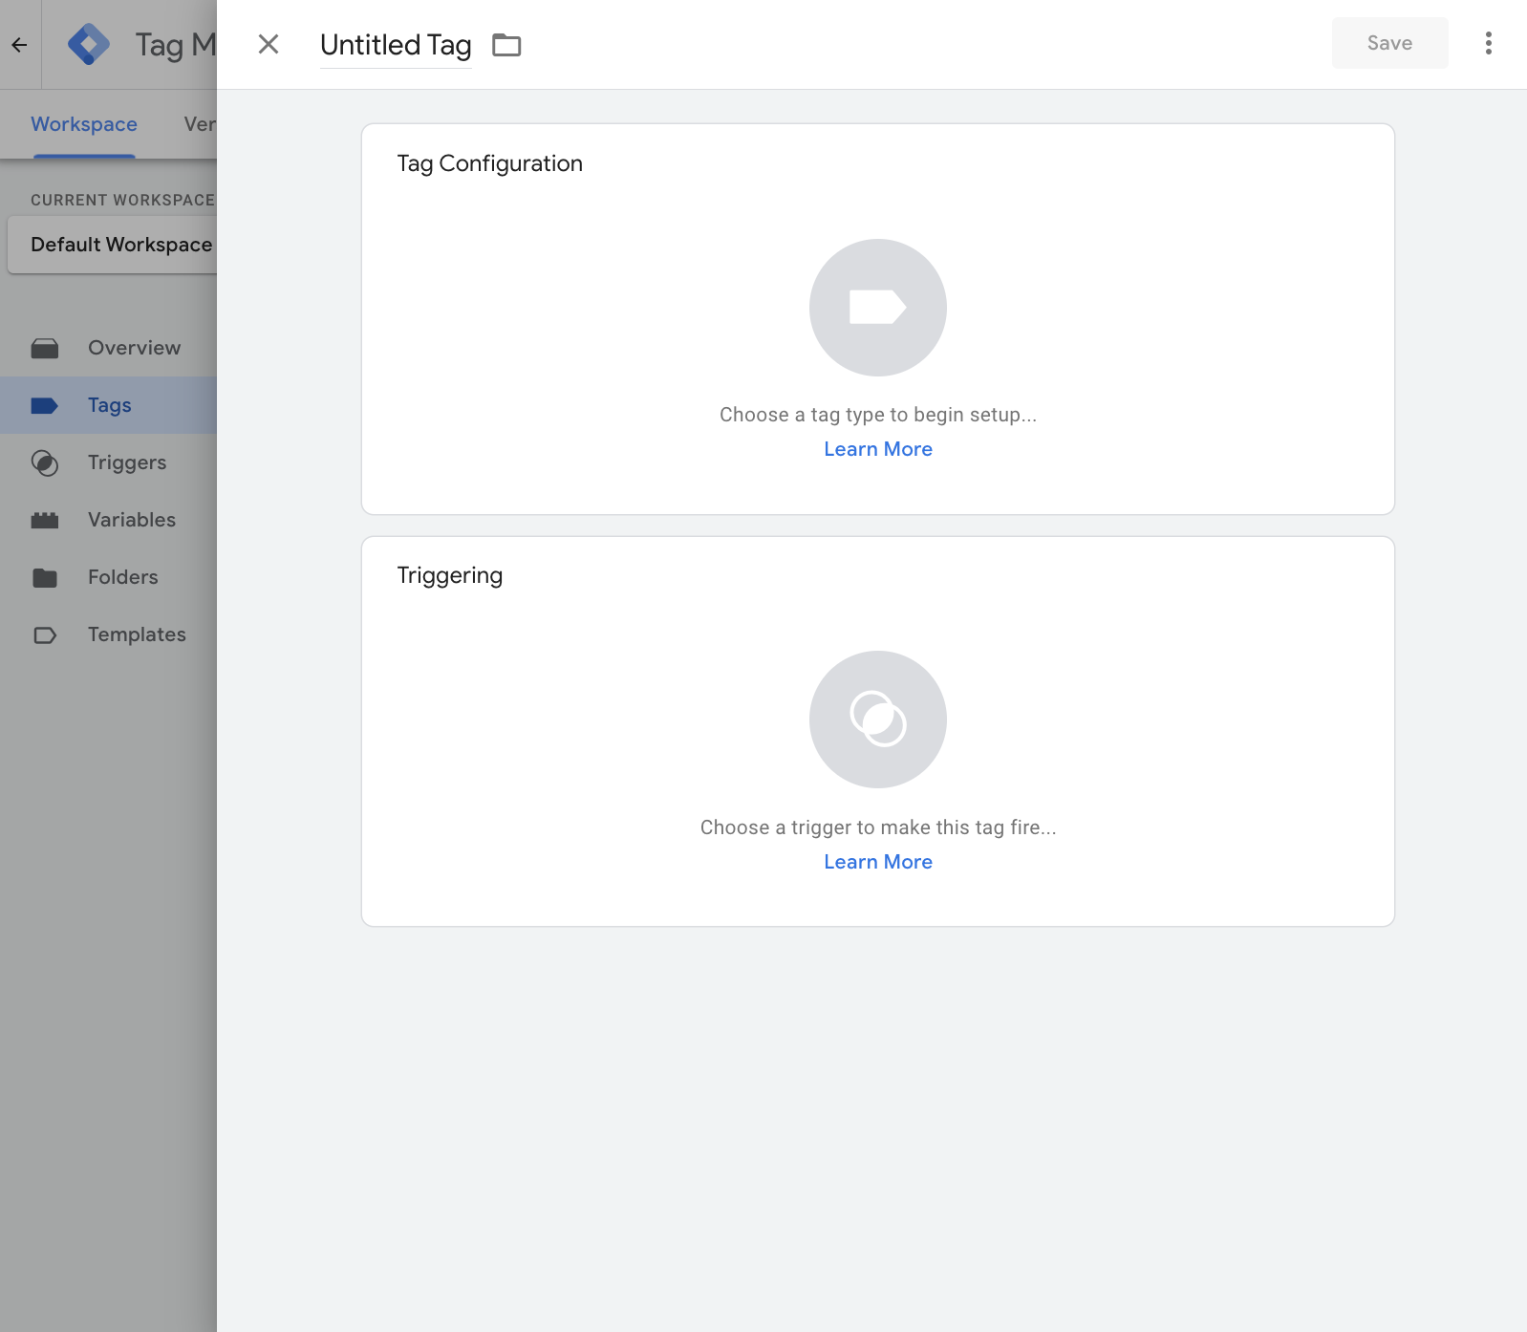Open Folders in the sidebar
1527x1332 pixels.
click(x=109, y=577)
